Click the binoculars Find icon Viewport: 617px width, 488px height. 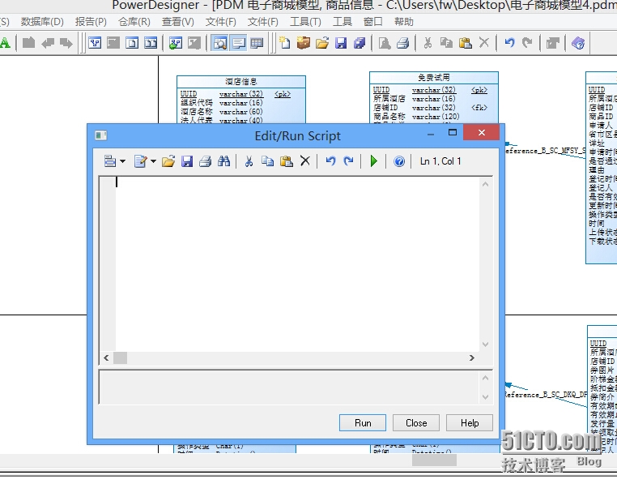pos(224,161)
